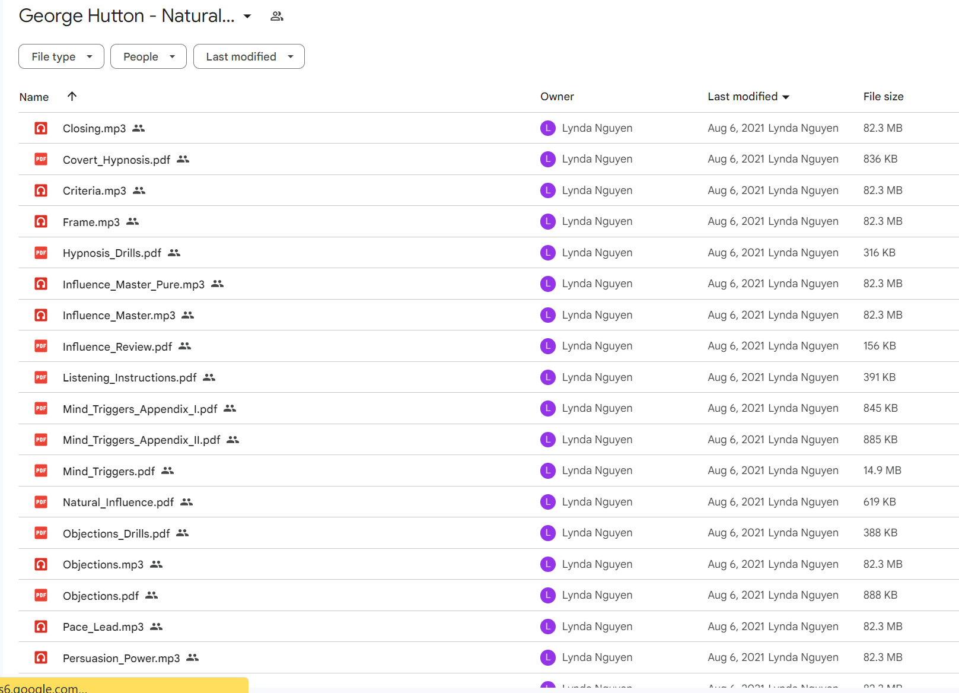This screenshot has width=959, height=693.
Task: Click the sort direction arrow next to Name
Action: pos(72,96)
